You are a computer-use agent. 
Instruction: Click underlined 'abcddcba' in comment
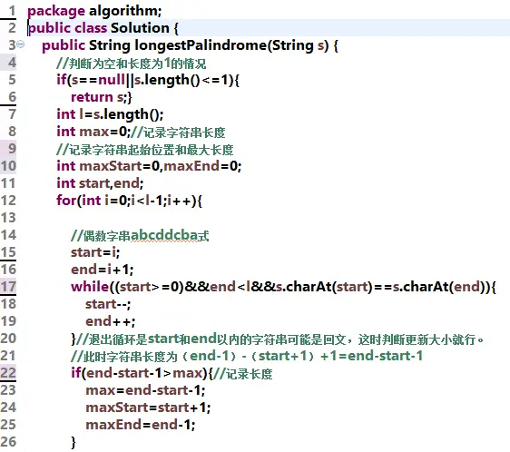pos(164,235)
